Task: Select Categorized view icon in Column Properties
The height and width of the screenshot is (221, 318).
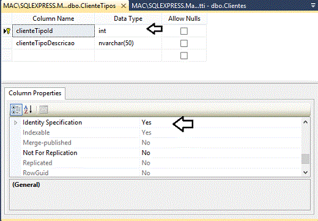Action: coord(16,110)
